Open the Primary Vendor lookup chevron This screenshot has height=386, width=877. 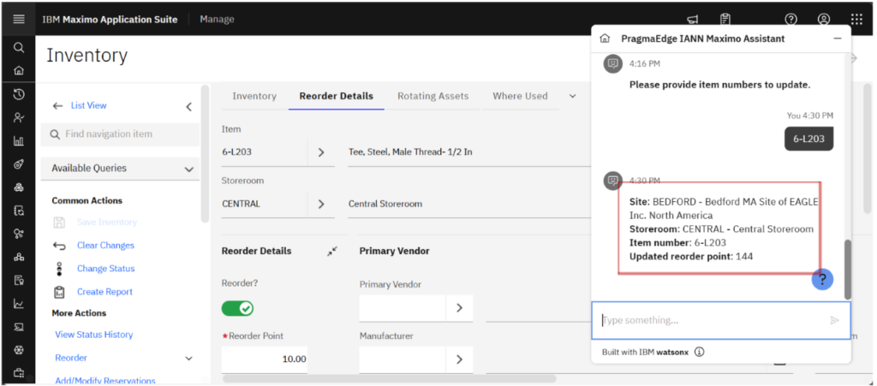tap(459, 308)
